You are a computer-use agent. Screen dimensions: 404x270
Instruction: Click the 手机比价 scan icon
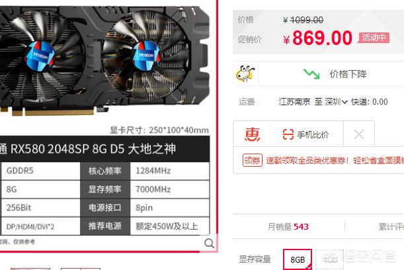(288, 134)
